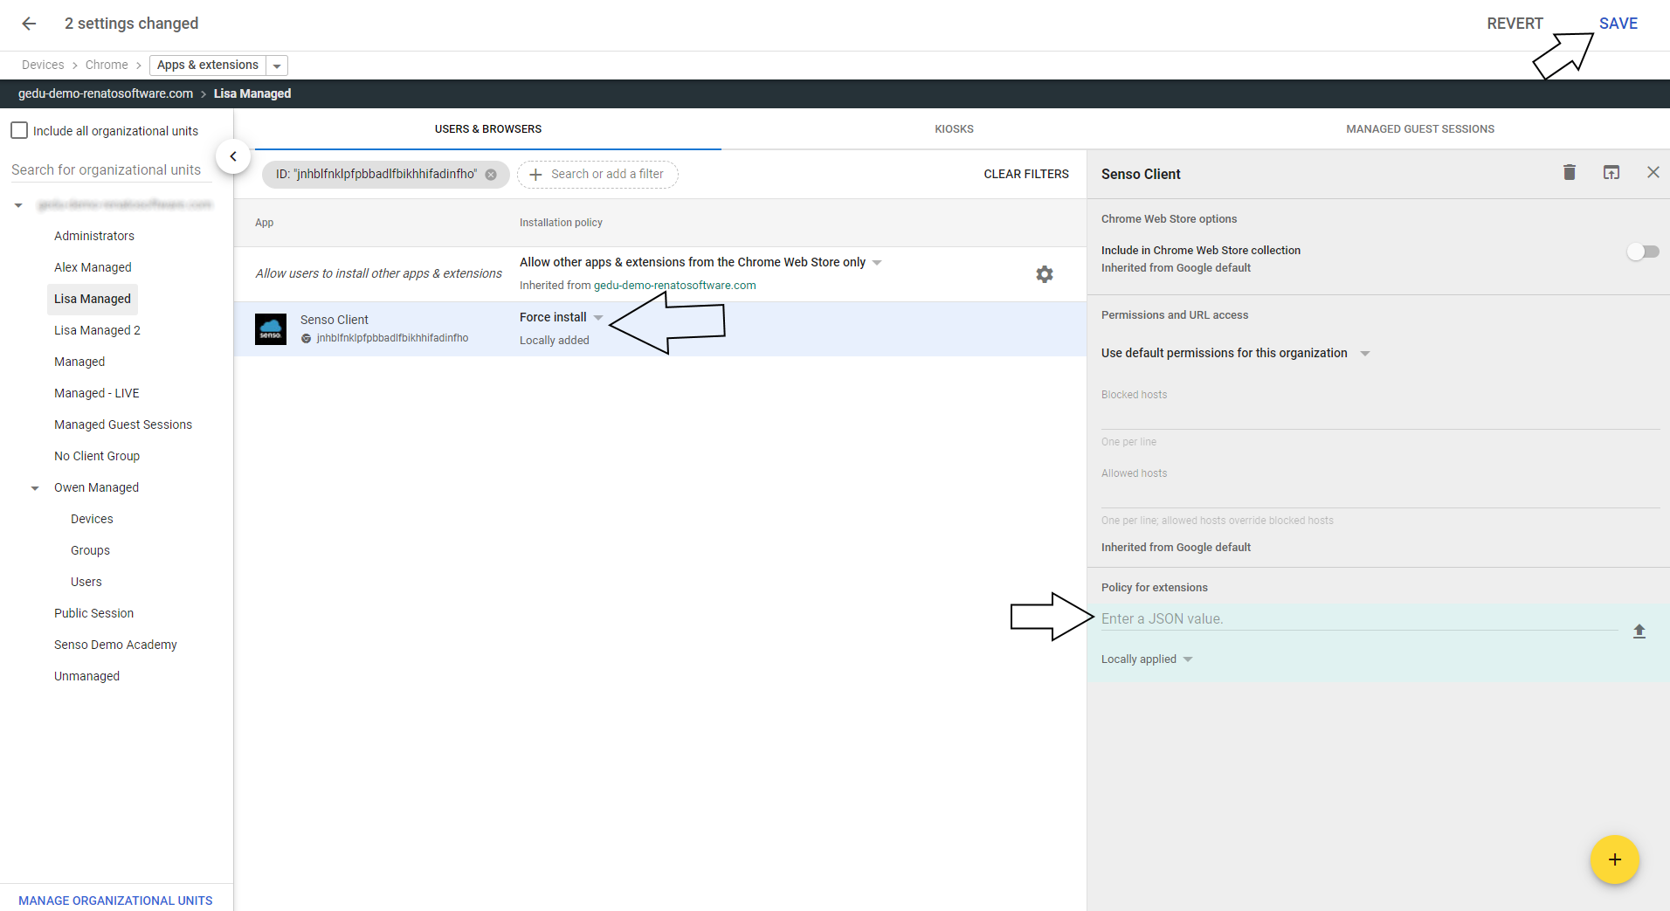This screenshot has height=911, width=1670.
Task: Collapse the Owen Managed tree node
Action: coord(35,488)
